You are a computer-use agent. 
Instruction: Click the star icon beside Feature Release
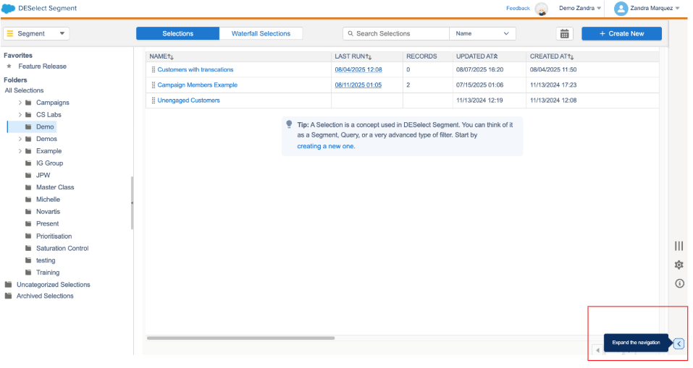point(9,67)
